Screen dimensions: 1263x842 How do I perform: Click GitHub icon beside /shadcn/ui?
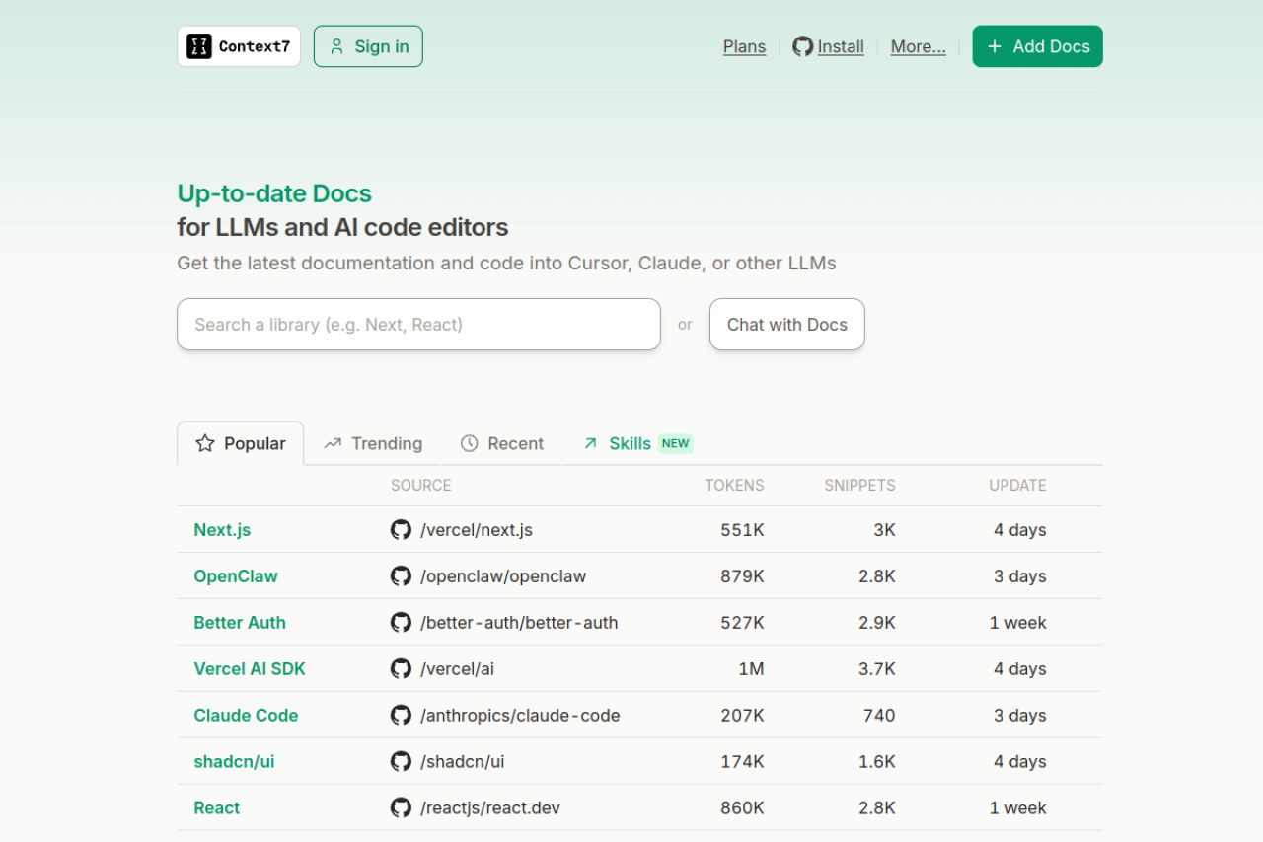click(x=401, y=762)
